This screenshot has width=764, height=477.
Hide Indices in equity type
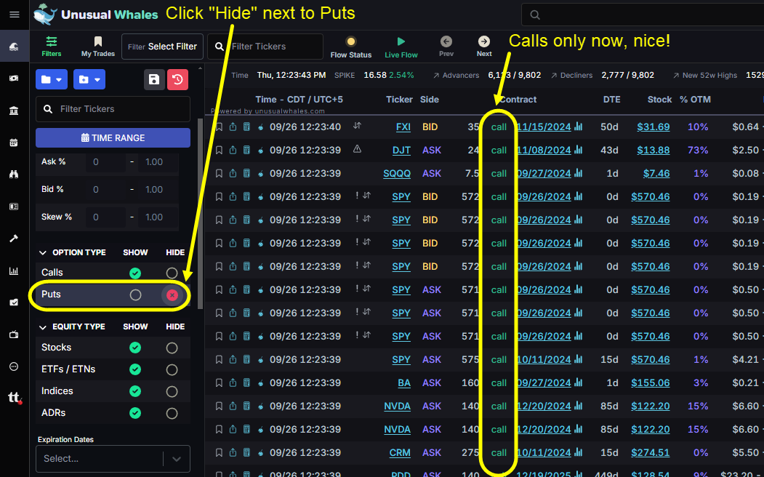click(x=172, y=391)
